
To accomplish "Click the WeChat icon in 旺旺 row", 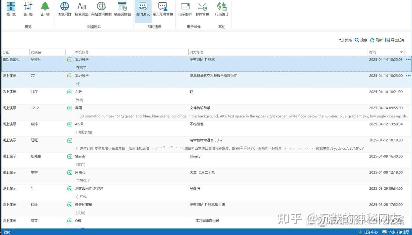I will click(x=70, y=140).
